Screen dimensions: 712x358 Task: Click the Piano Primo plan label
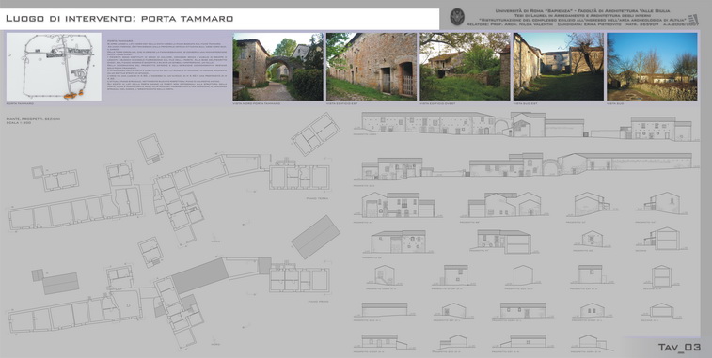click(x=318, y=302)
